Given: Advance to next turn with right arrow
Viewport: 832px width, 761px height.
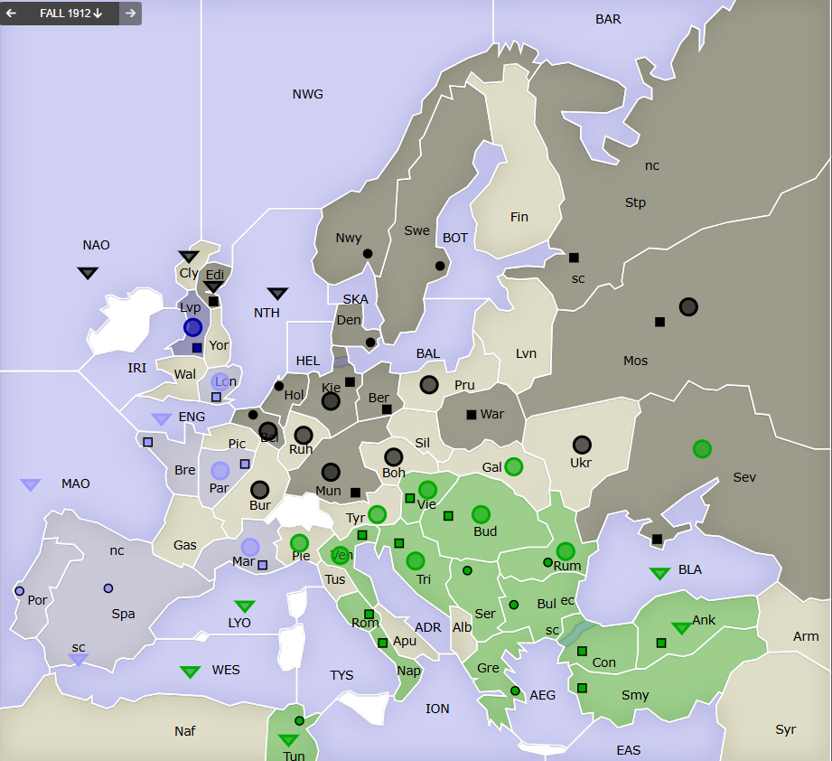Looking at the screenshot, I should [x=130, y=14].
